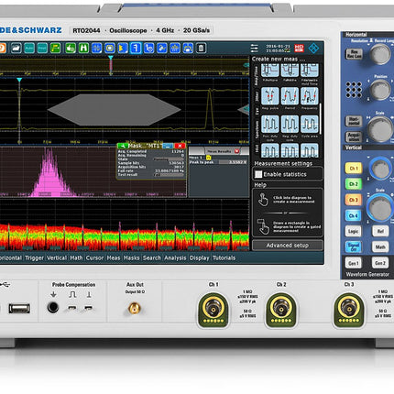
Task: Open the Tutorials menu
Action: [x=224, y=257]
